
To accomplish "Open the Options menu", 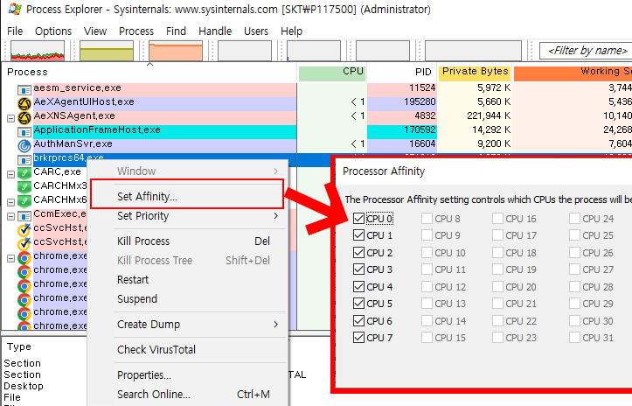I will [x=53, y=31].
